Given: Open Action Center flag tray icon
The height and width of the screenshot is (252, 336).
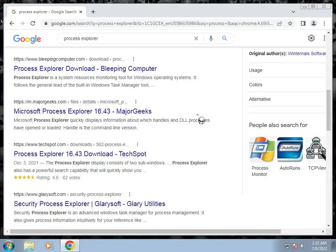Looking at the screenshot, I should [x=295, y=246].
